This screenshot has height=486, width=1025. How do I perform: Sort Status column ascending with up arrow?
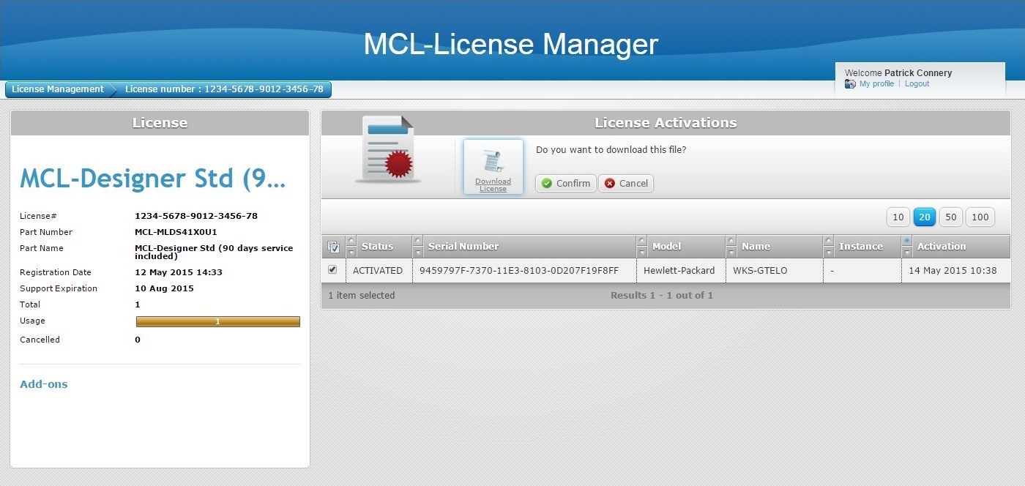pyautogui.click(x=351, y=241)
